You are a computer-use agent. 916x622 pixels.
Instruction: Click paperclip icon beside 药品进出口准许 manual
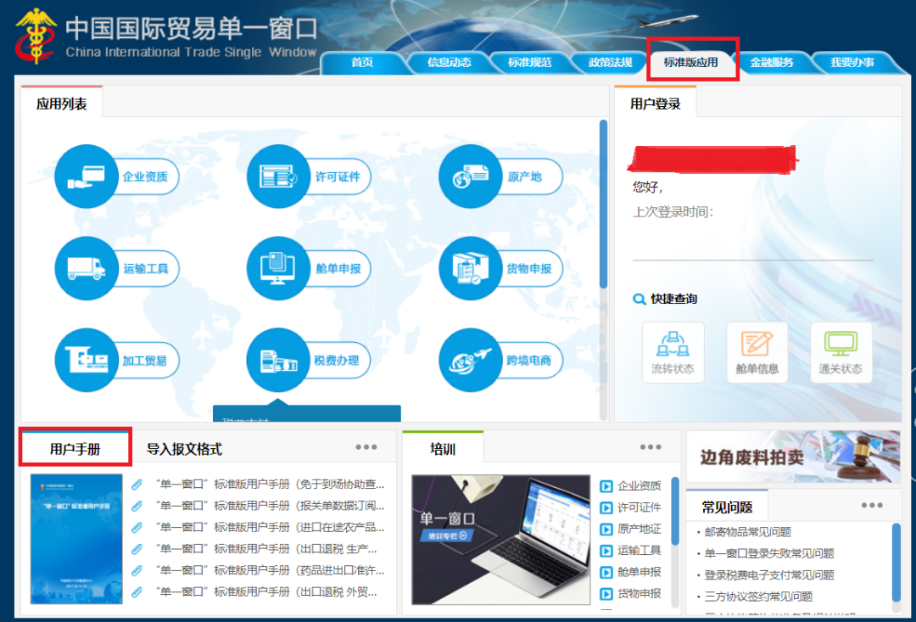[137, 570]
